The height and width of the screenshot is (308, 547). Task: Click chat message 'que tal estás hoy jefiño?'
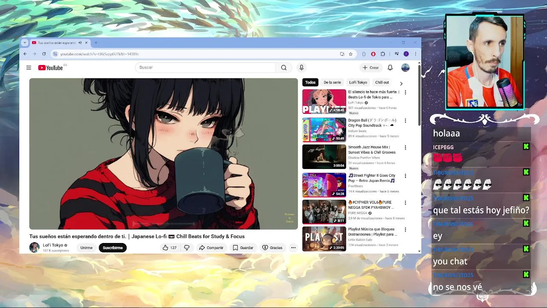481,210
